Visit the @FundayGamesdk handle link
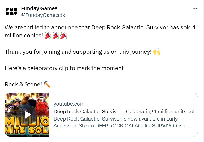Image resolution: width=204 pixels, height=142 pixels. tap(43, 15)
